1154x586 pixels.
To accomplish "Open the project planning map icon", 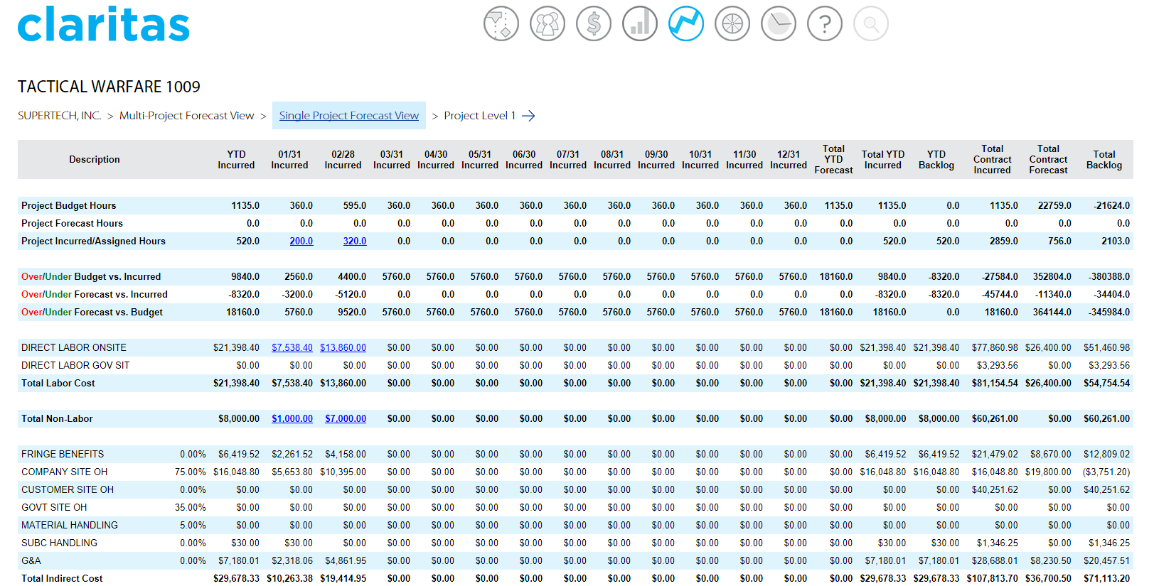I will tap(501, 24).
